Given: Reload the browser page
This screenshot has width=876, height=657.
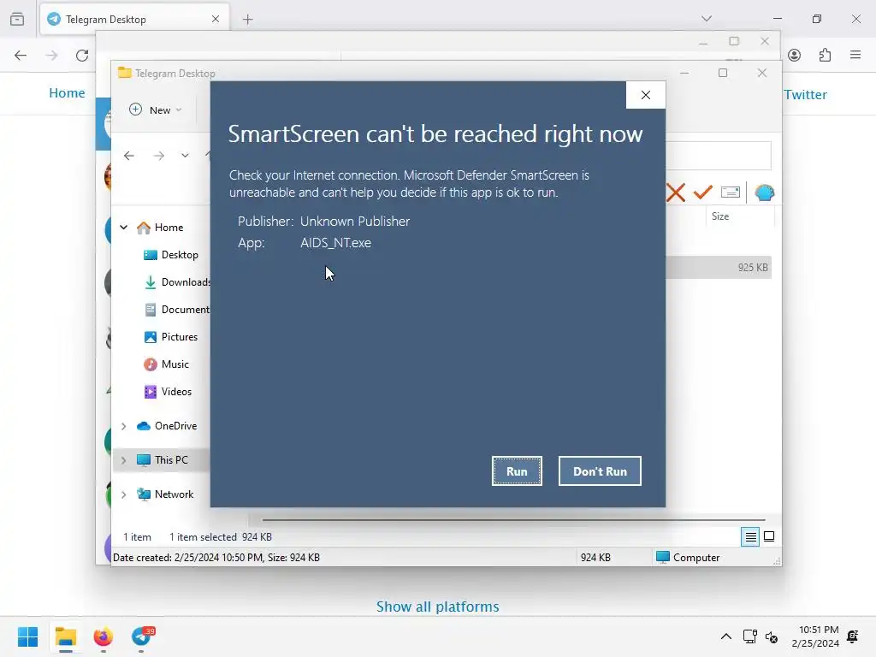Looking at the screenshot, I should click(82, 56).
